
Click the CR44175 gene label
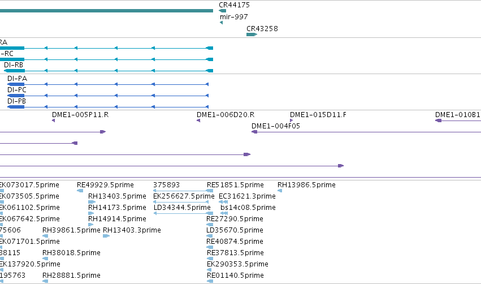[234, 5]
